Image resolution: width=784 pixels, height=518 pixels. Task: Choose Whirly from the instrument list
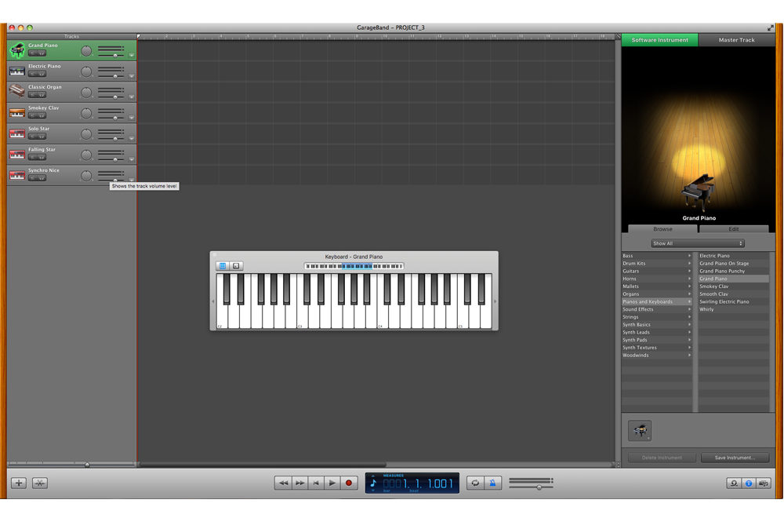pos(734,309)
